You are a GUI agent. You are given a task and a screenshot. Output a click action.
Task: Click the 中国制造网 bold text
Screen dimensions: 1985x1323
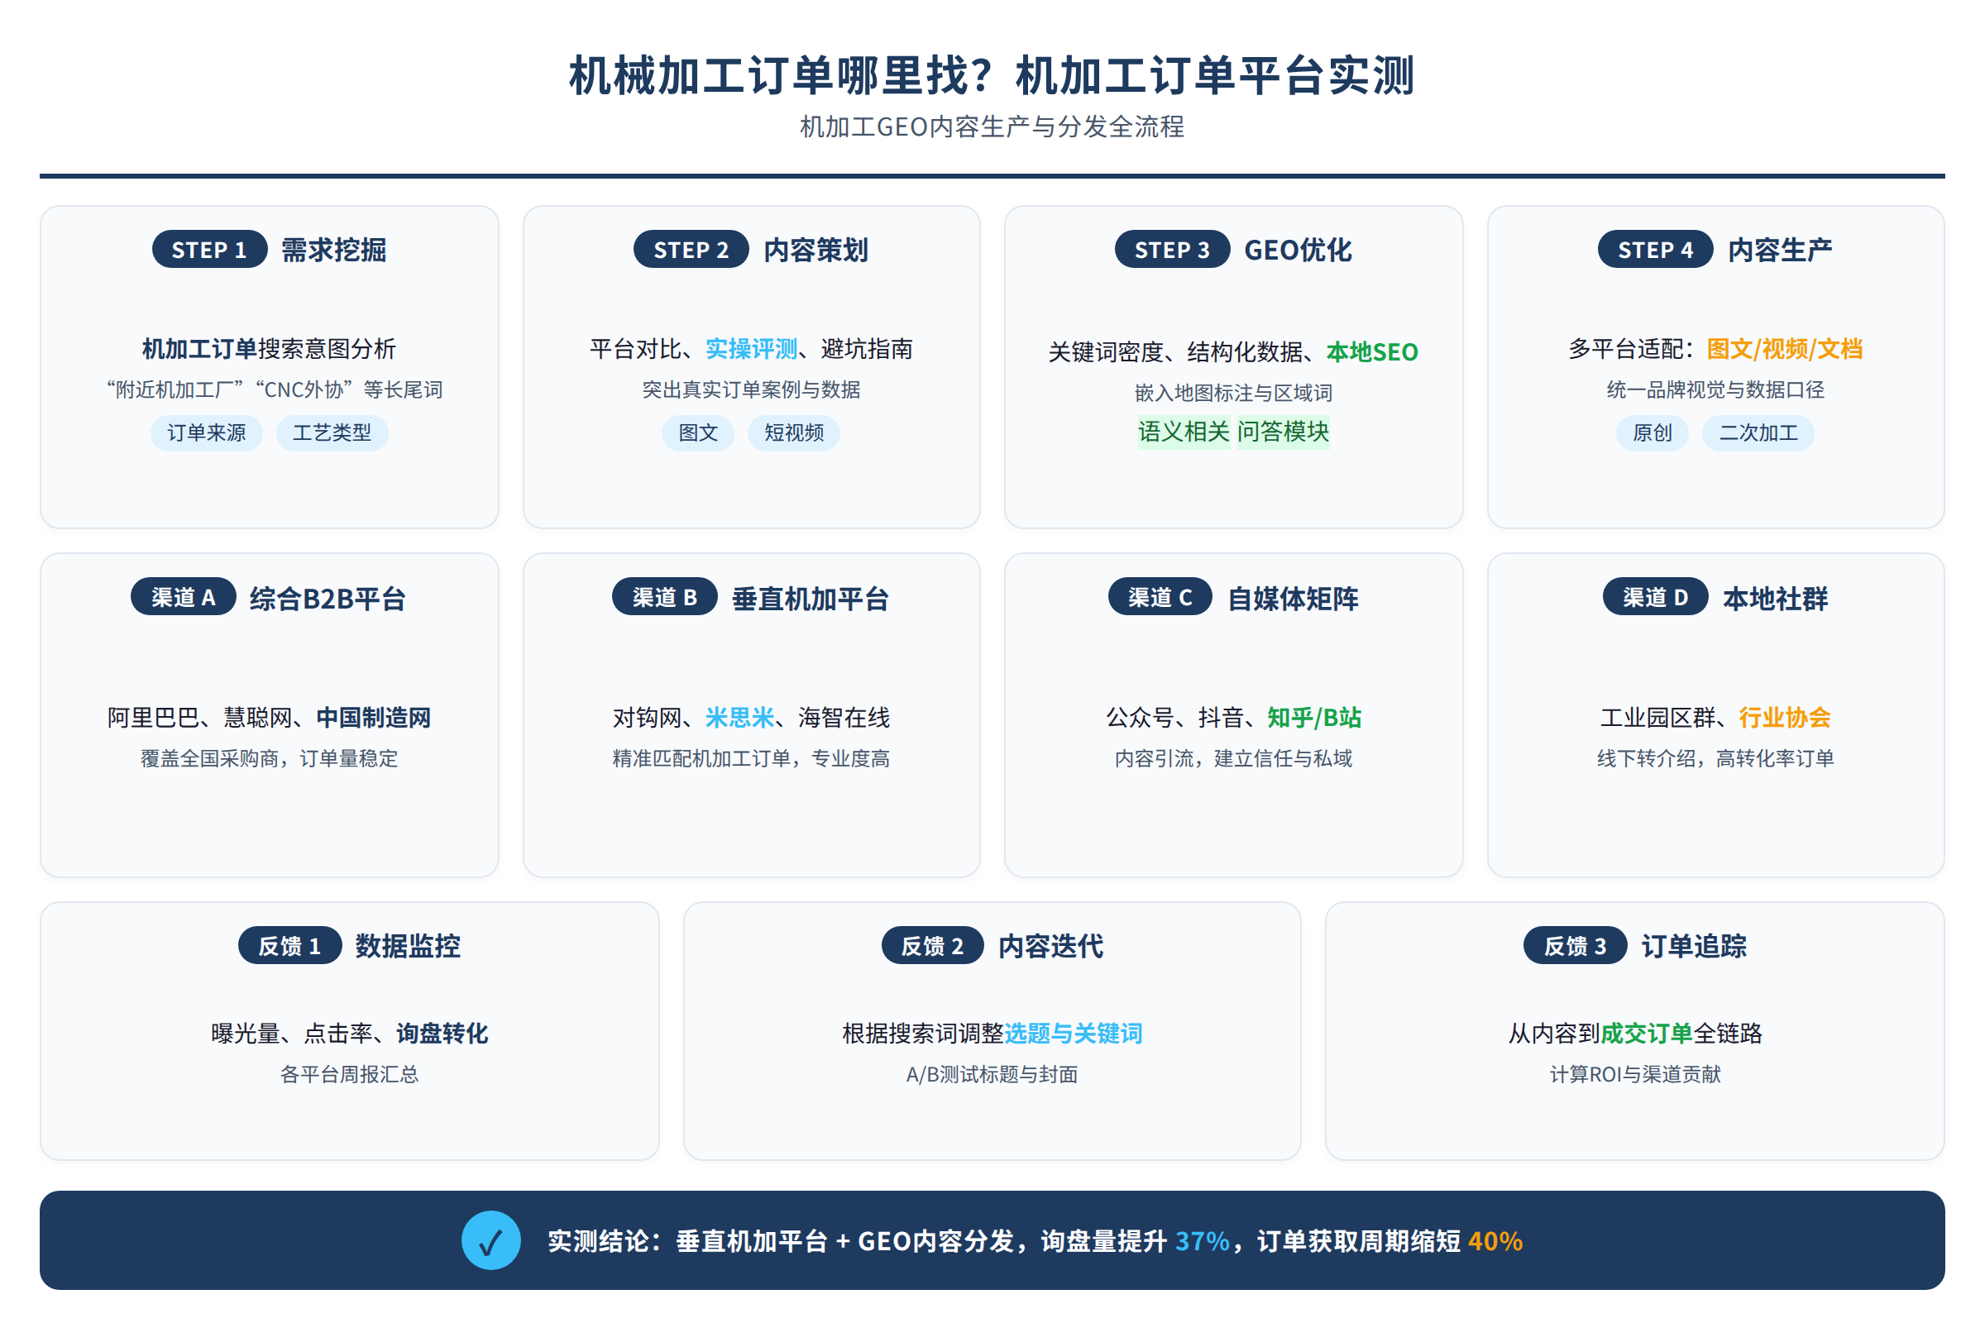374,718
